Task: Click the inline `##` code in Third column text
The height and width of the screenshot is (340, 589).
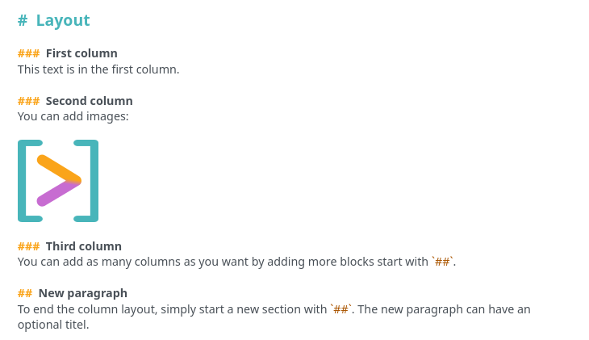Action: click(442, 262)
